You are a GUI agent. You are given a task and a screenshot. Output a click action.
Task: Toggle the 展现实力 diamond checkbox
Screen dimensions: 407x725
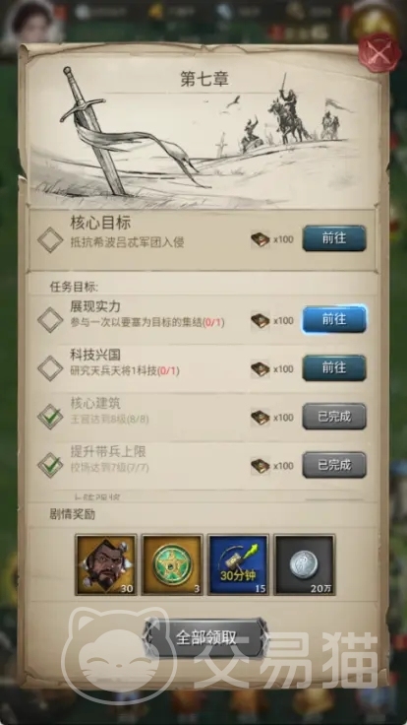(50, 320)
